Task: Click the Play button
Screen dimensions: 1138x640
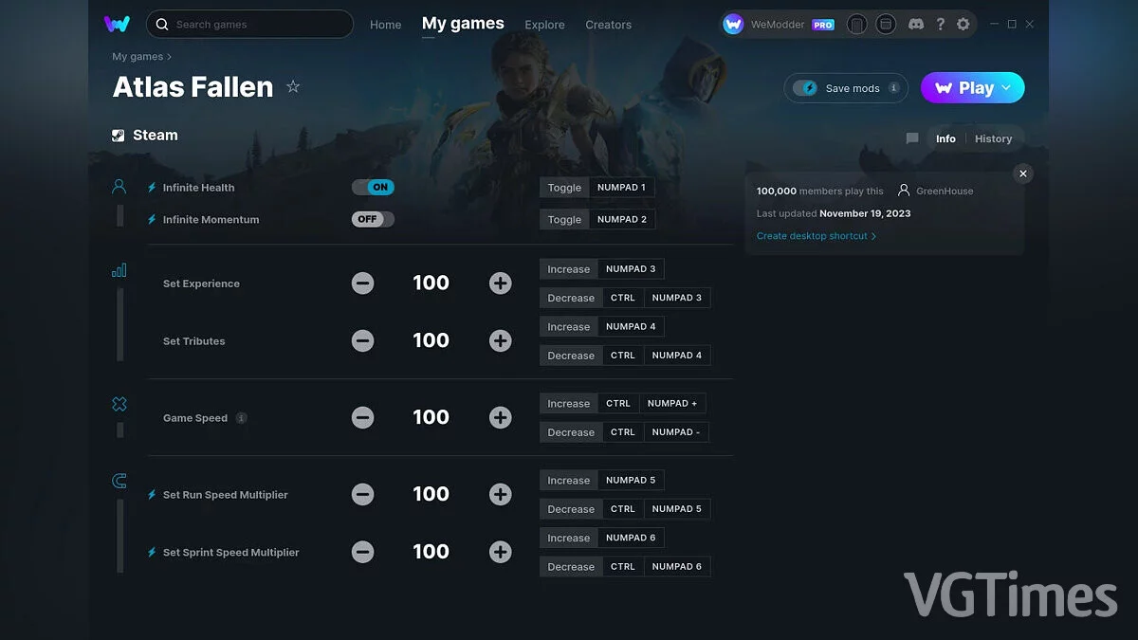Action: (972, 87)
